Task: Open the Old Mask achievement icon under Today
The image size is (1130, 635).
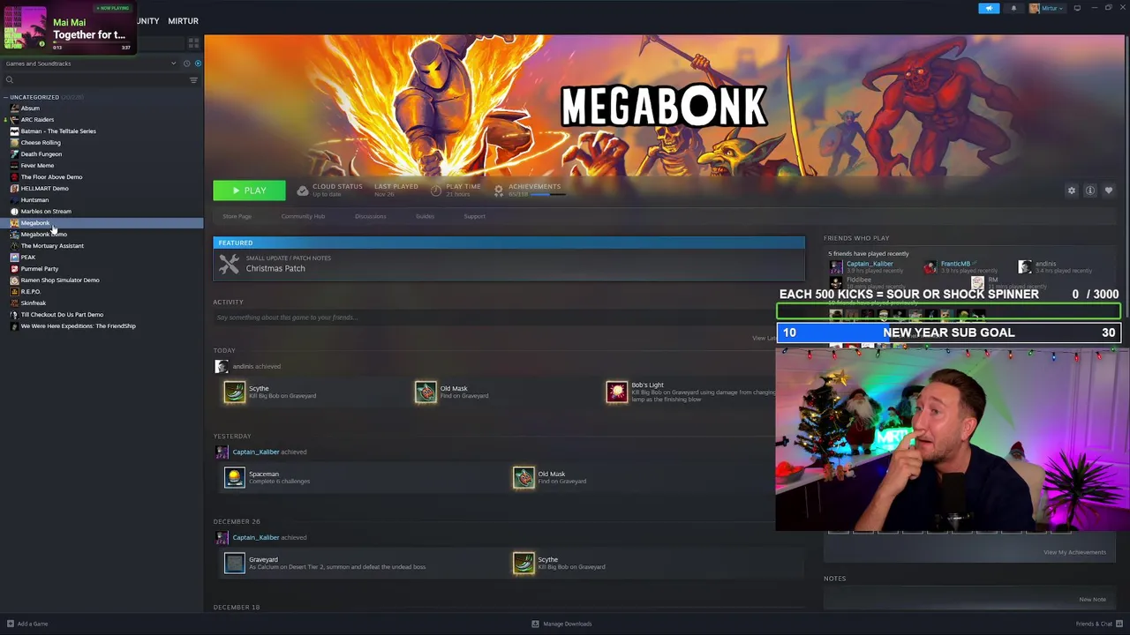Action: click(x=426, y=392)
